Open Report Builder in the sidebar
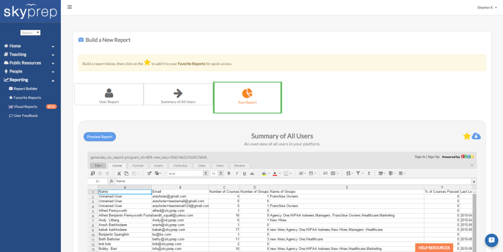 23,89
